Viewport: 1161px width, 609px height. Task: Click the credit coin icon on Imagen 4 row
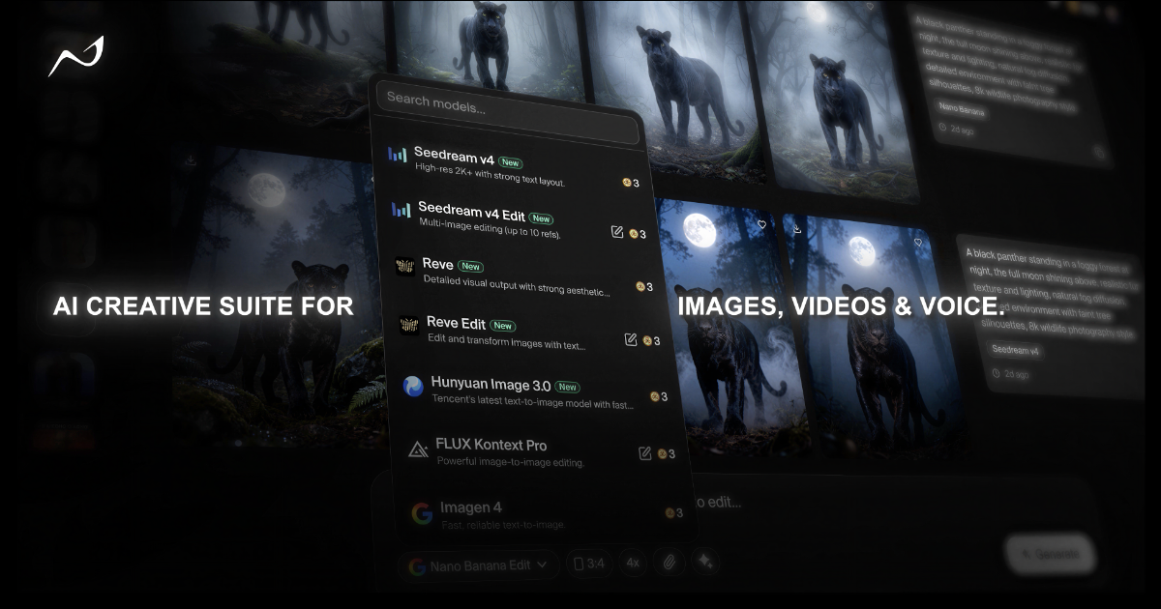670,512
